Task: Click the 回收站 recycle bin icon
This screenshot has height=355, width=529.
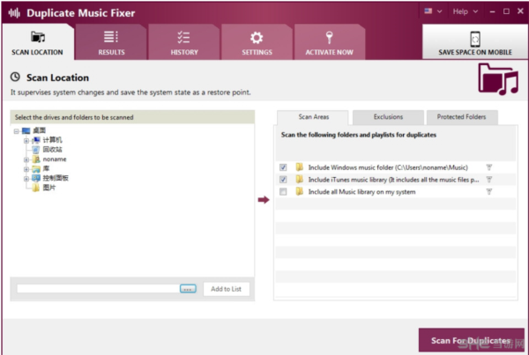Action: (36, 150)
